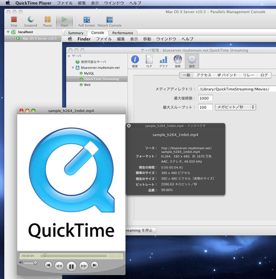This screenshot has height=279, width=276.
Task: Open the グラフ graph icon
Action: (163, 61)
